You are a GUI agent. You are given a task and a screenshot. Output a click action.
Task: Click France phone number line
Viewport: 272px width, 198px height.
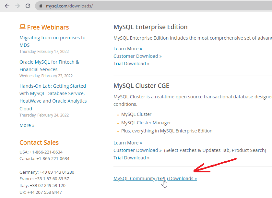[x=44, y=179]
